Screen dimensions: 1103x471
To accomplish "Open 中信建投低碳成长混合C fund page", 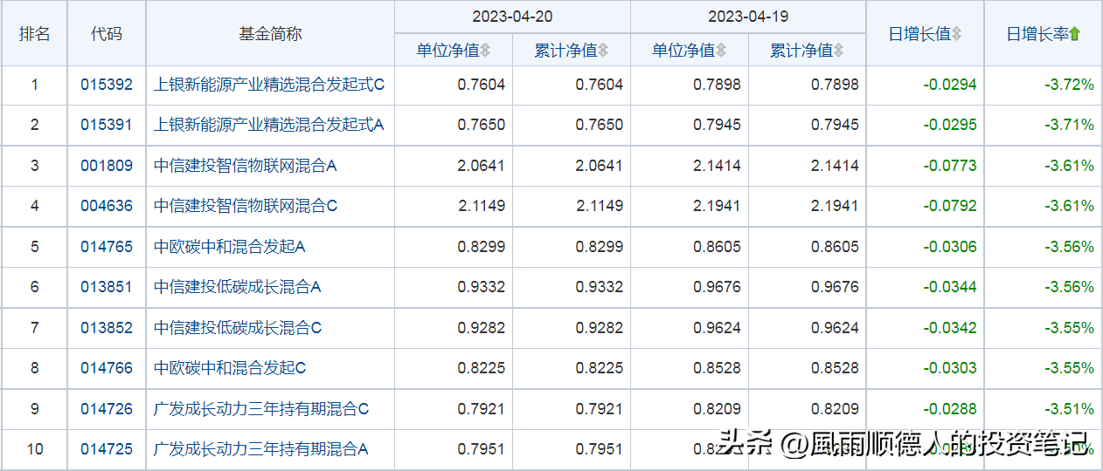I will tap(238, 328).
